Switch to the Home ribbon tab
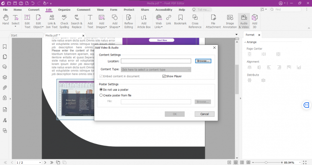 18,9
